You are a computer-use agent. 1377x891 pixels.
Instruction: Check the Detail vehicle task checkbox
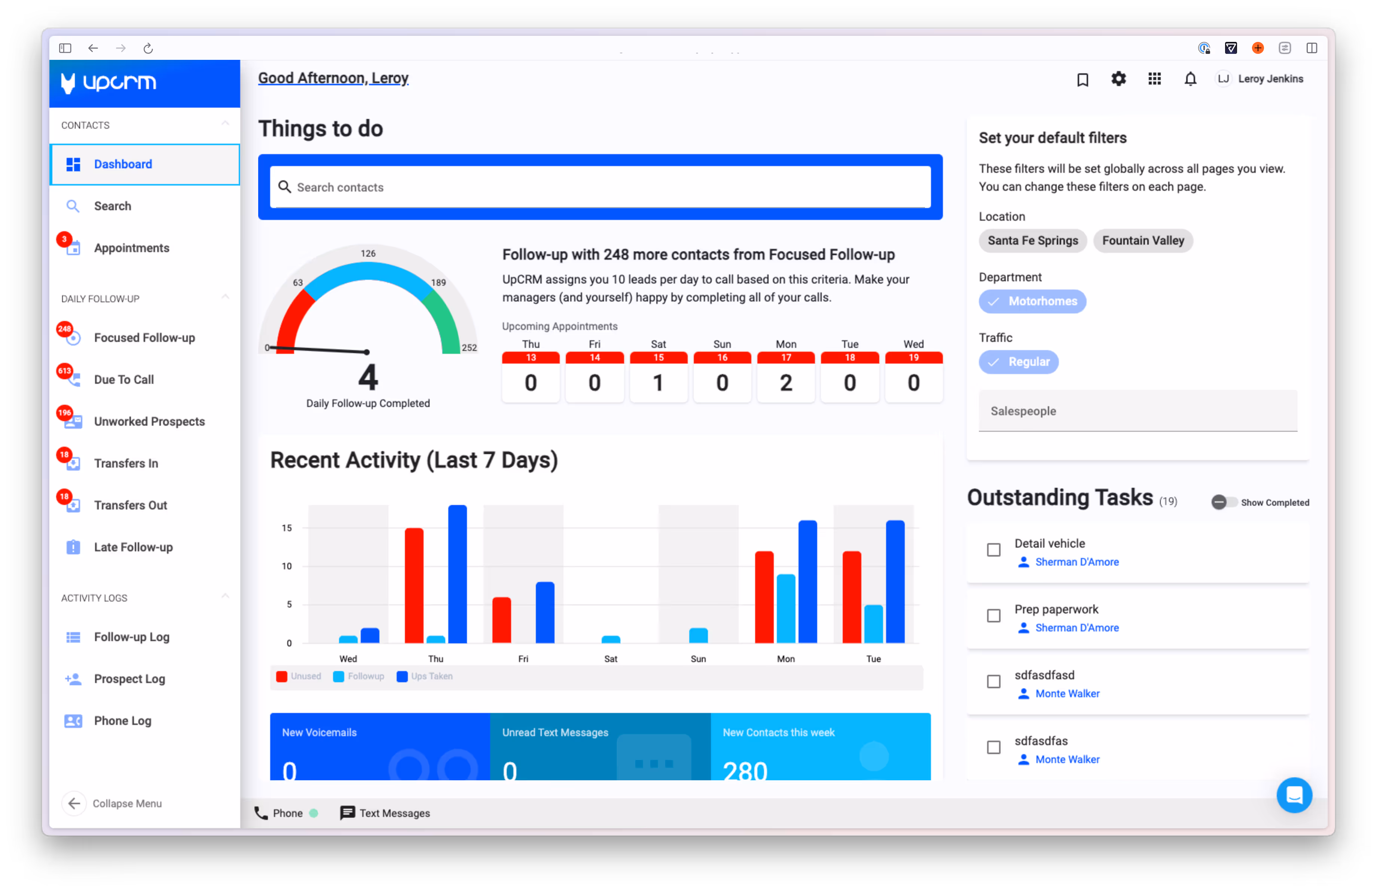coord(993,550)
